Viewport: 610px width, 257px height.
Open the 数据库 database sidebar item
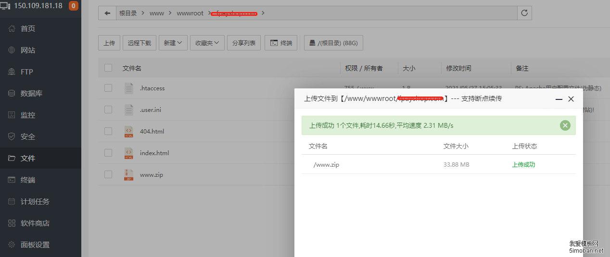point(40,94)
